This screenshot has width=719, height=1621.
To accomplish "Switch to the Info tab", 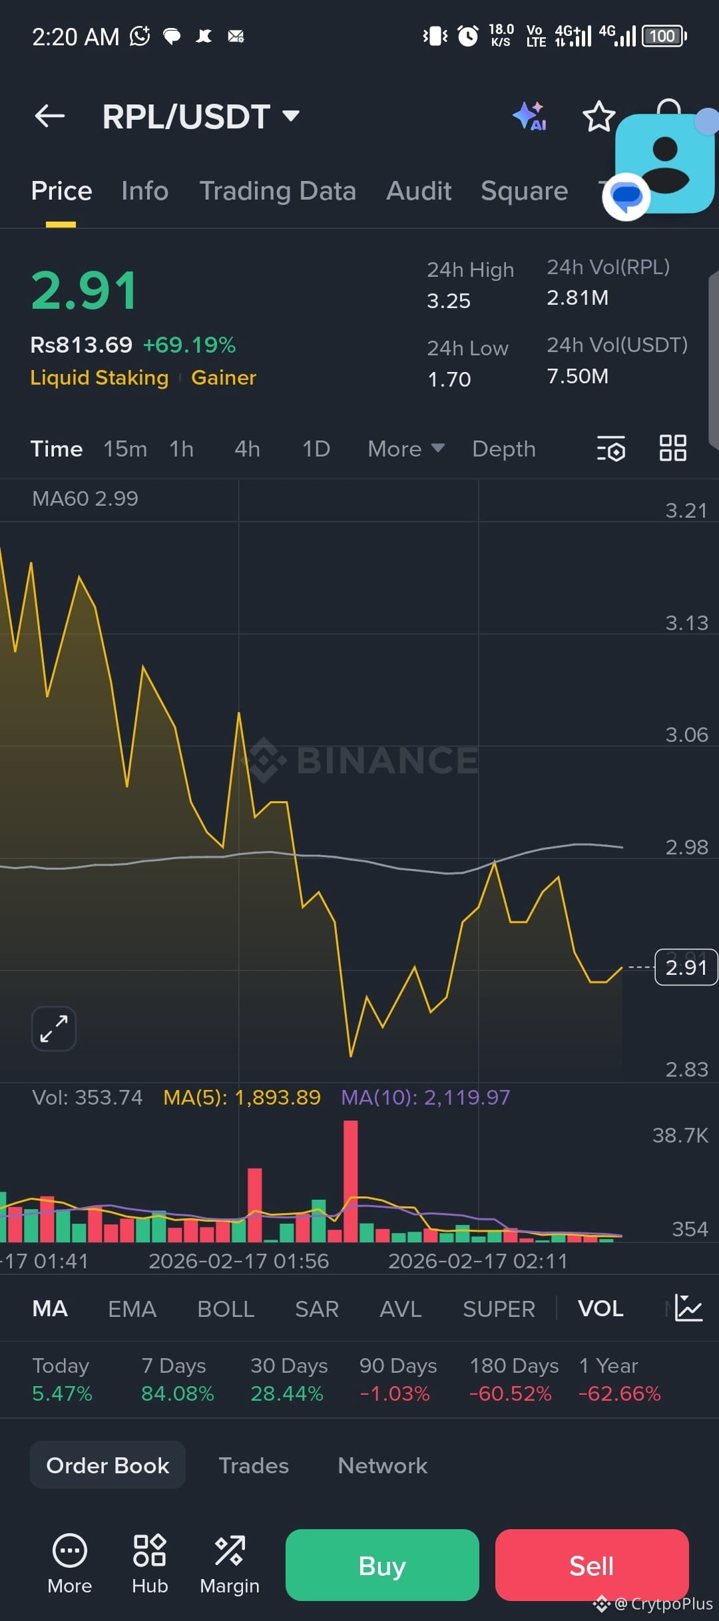I will (x=145, y=191).
